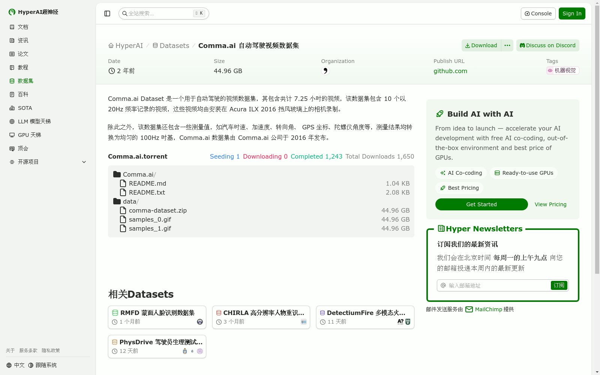
Task: Click the data folder icon
Action: point(117,201)
